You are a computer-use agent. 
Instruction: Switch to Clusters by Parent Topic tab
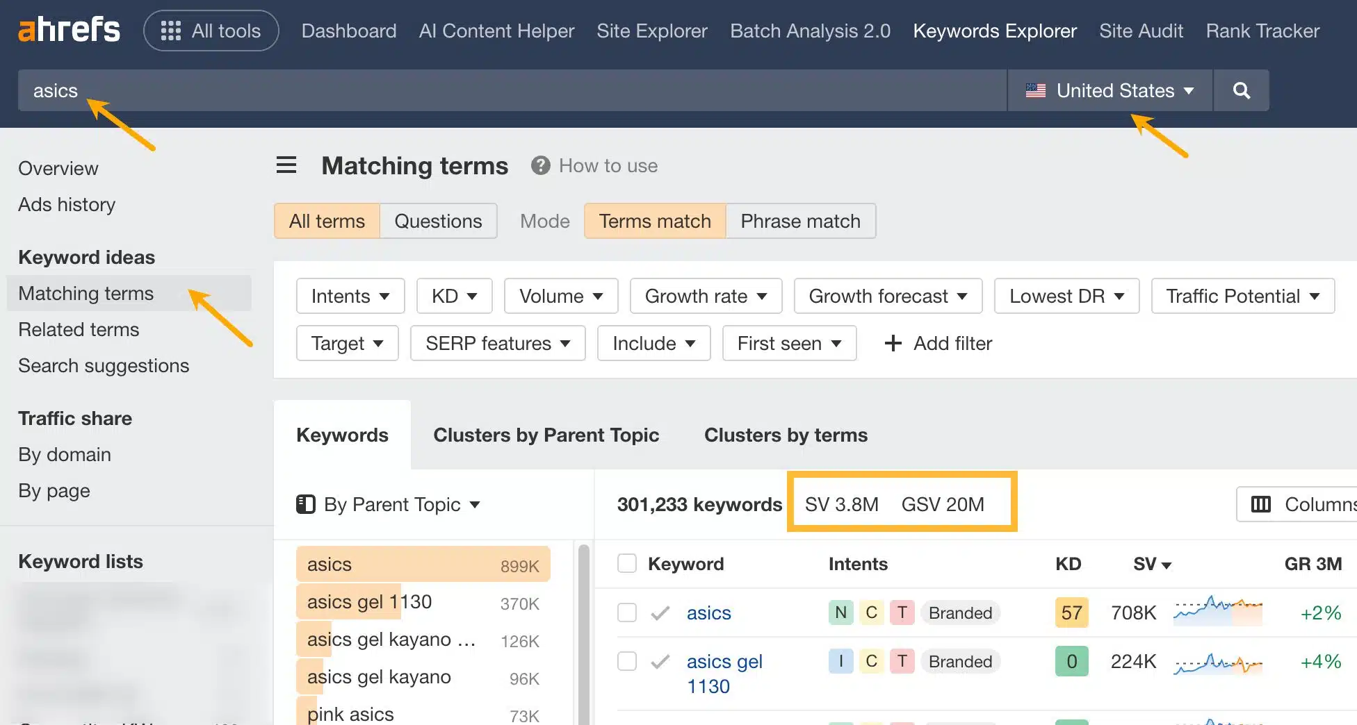(x=546, y=435)
